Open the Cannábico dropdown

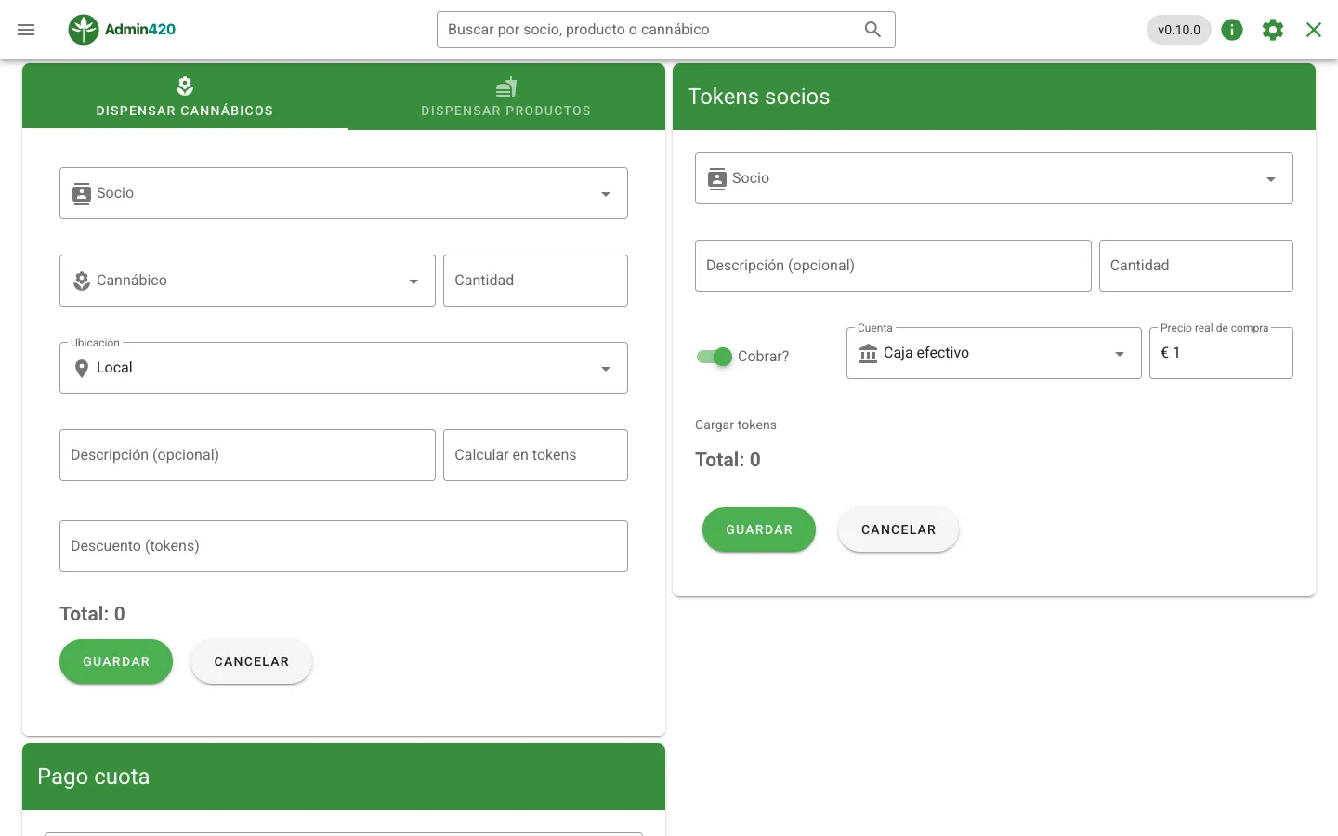247,281
